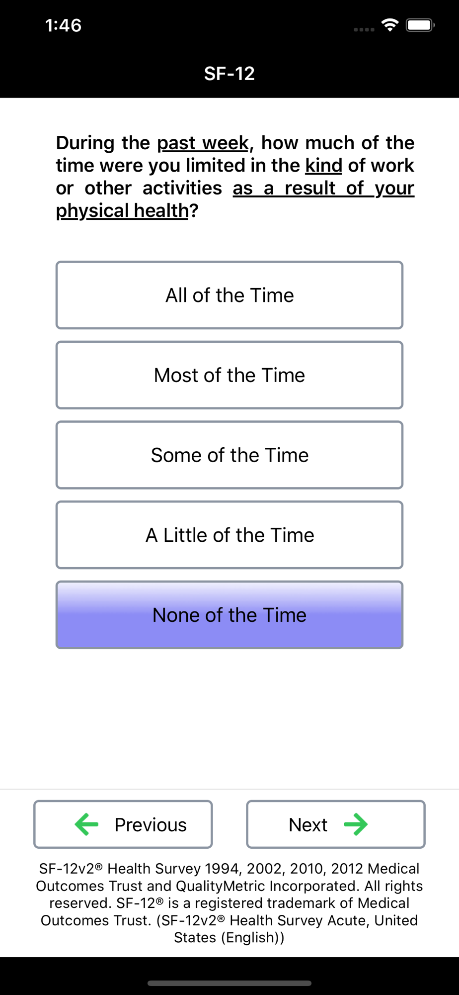Tap the green right arrow icon

click(356, 824)
